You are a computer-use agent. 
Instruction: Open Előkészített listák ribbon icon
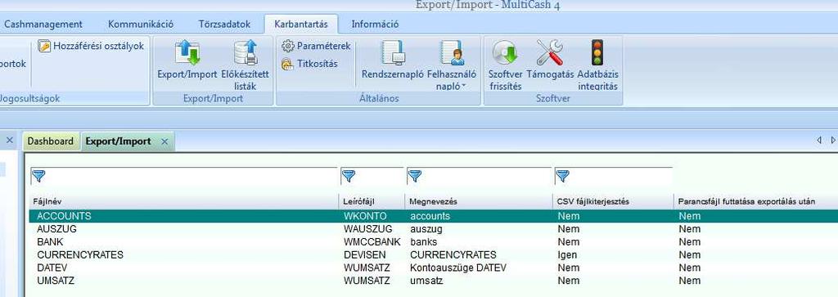[246, 53]
